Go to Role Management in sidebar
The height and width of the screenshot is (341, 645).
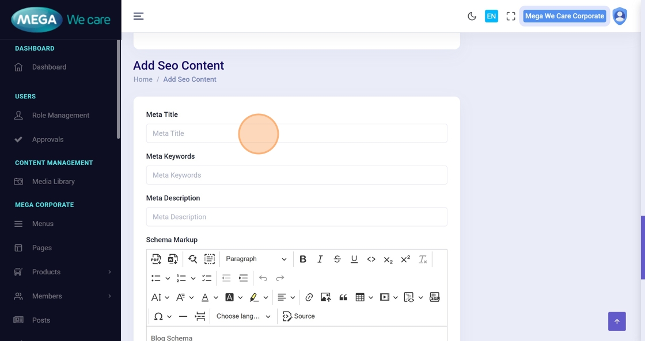click(x=60, y=116)
